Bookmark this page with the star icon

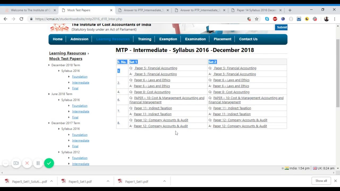click(x=257, y=19)
